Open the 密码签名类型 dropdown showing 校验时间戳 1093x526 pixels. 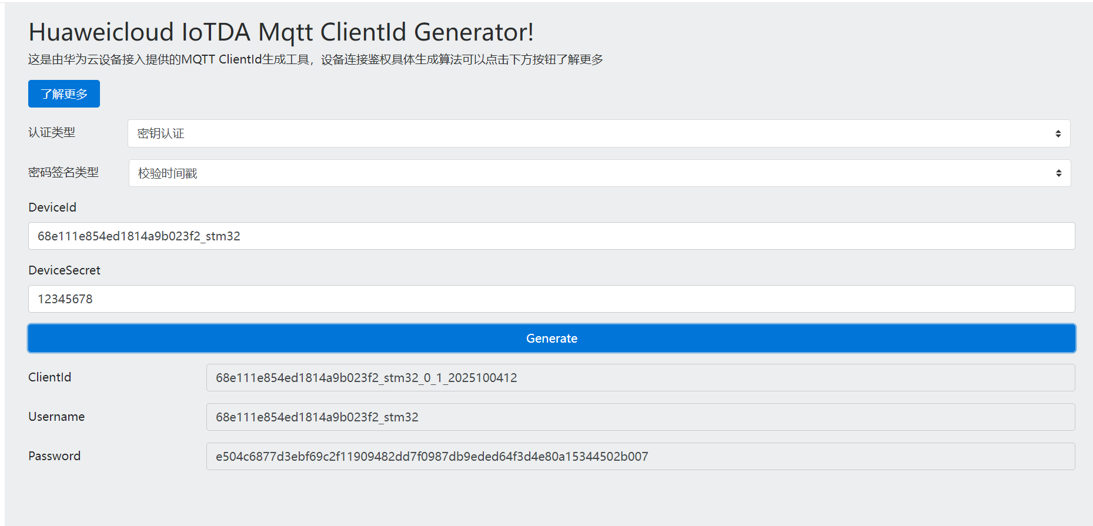600,173
